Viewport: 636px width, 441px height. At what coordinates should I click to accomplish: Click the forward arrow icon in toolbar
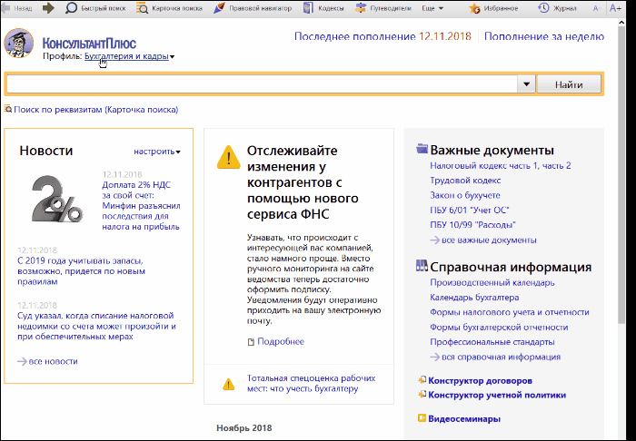pyautogui.click(x=48, y=7)
